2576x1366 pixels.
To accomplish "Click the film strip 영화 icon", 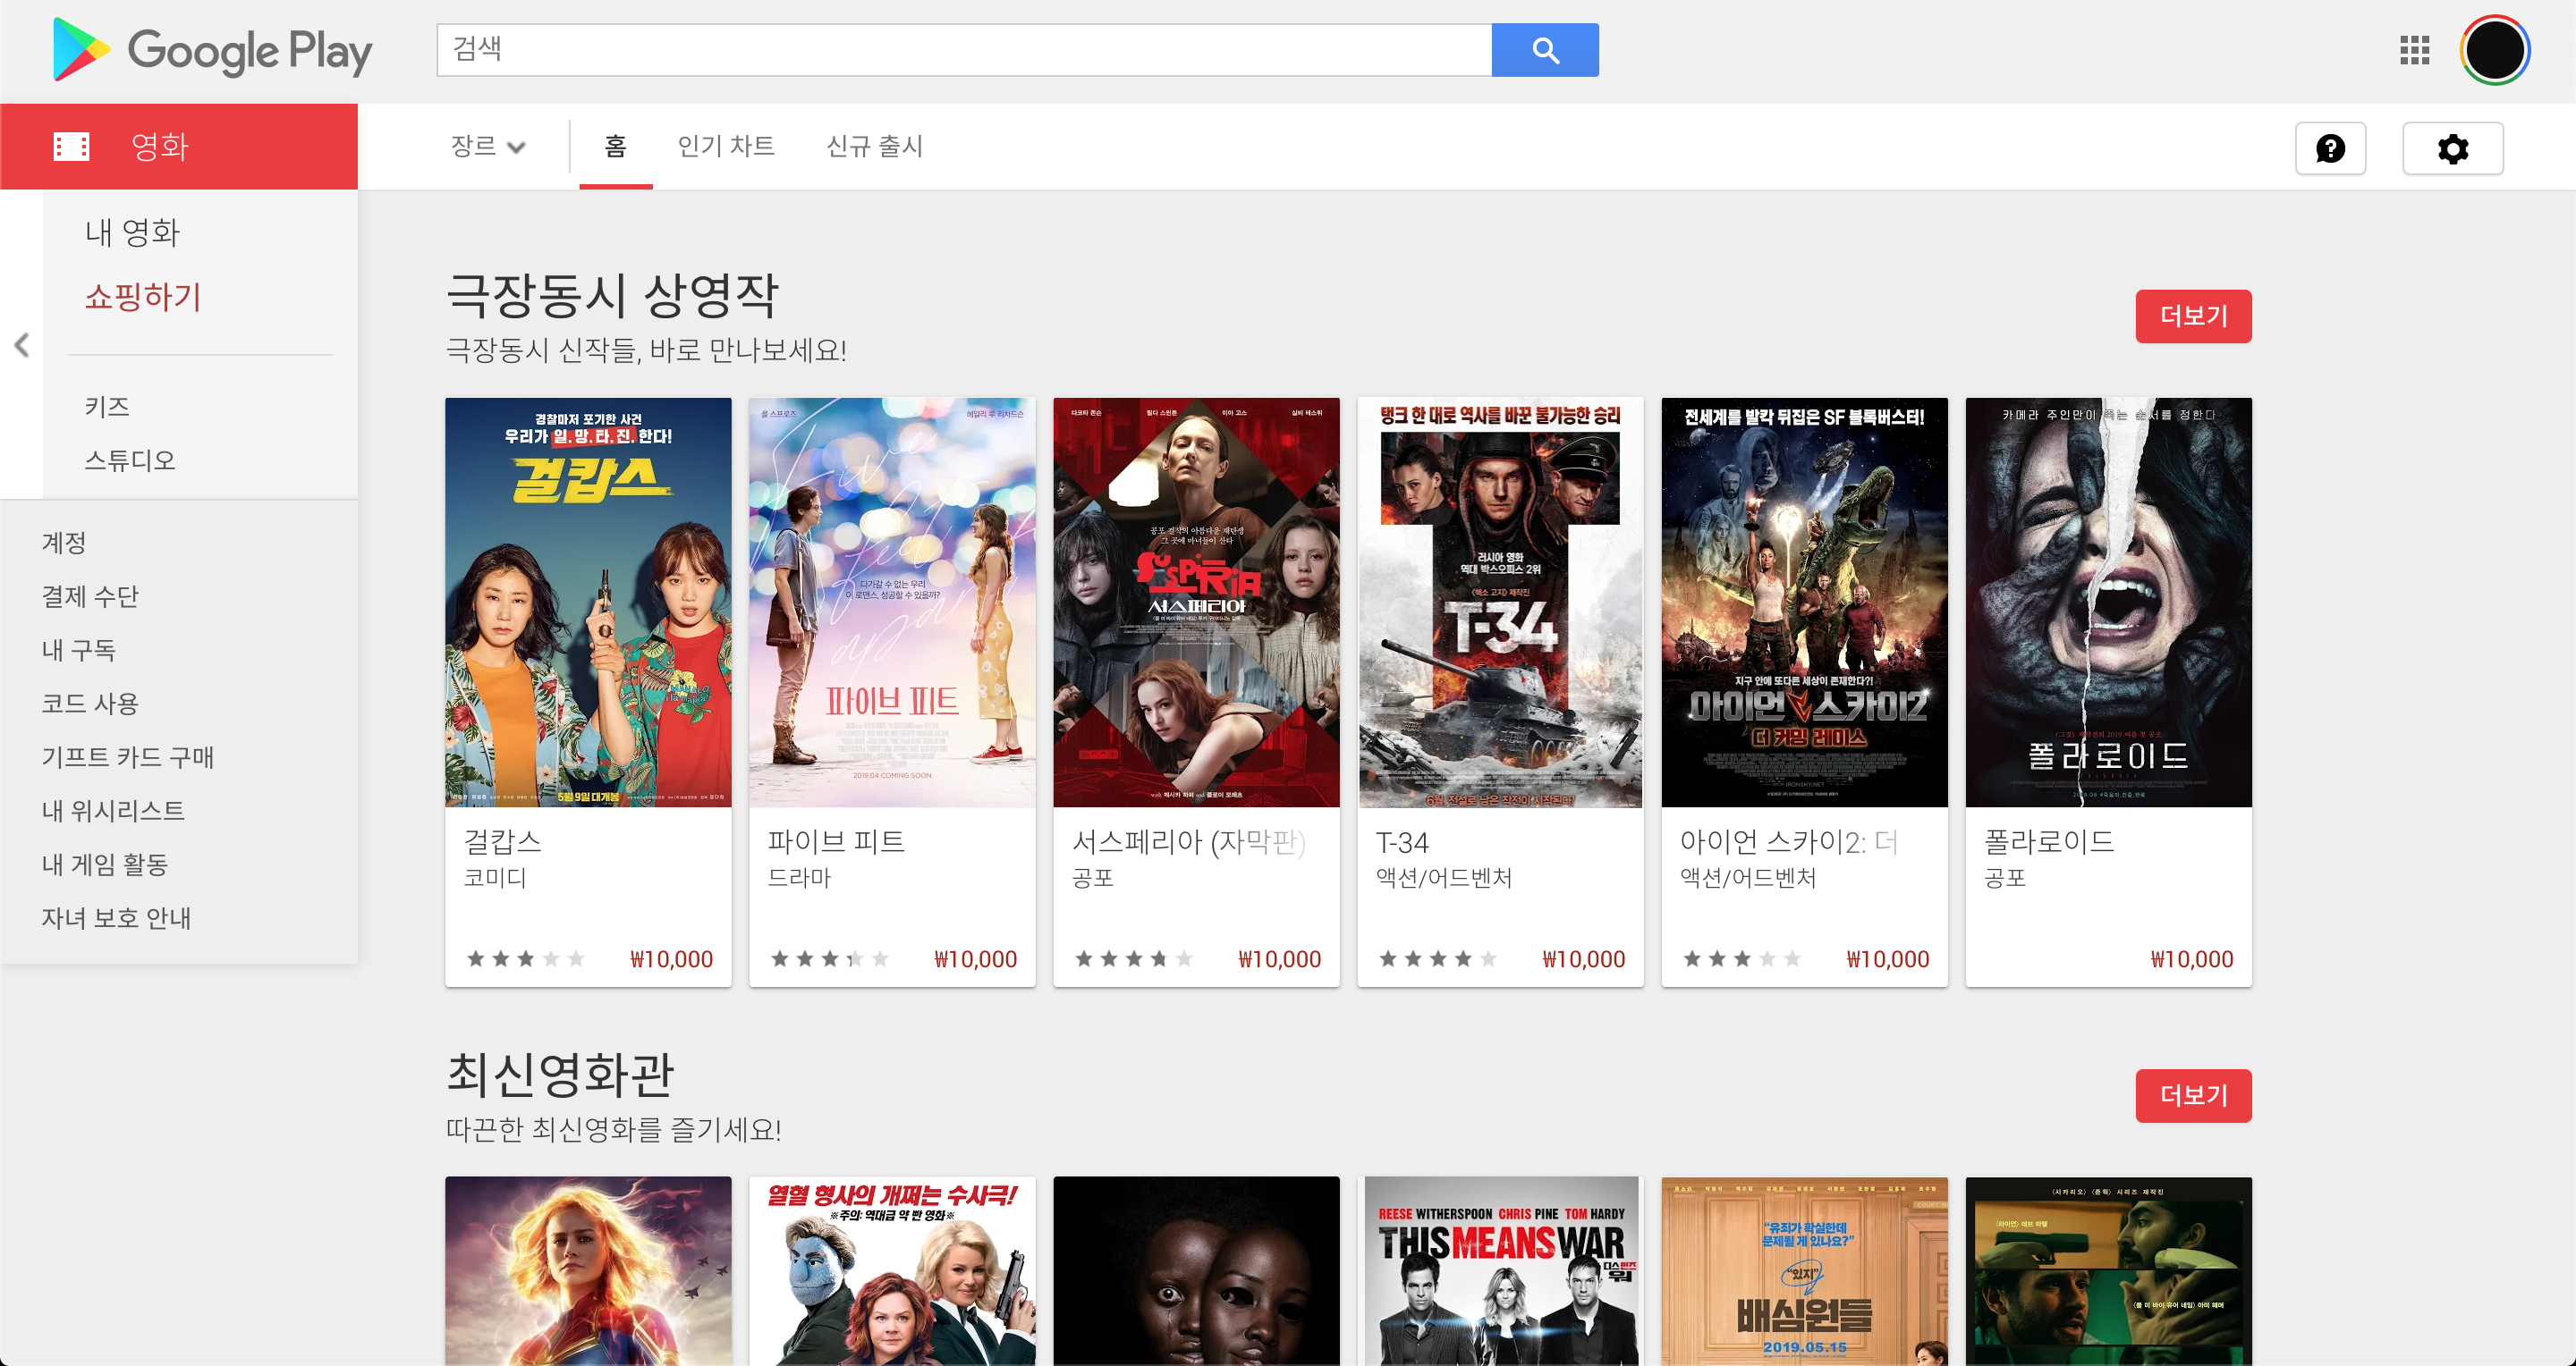I will tap(71, 147).
